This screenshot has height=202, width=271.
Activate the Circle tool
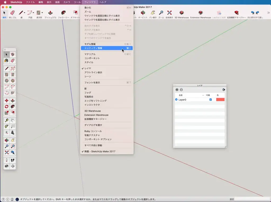point(7,81)
